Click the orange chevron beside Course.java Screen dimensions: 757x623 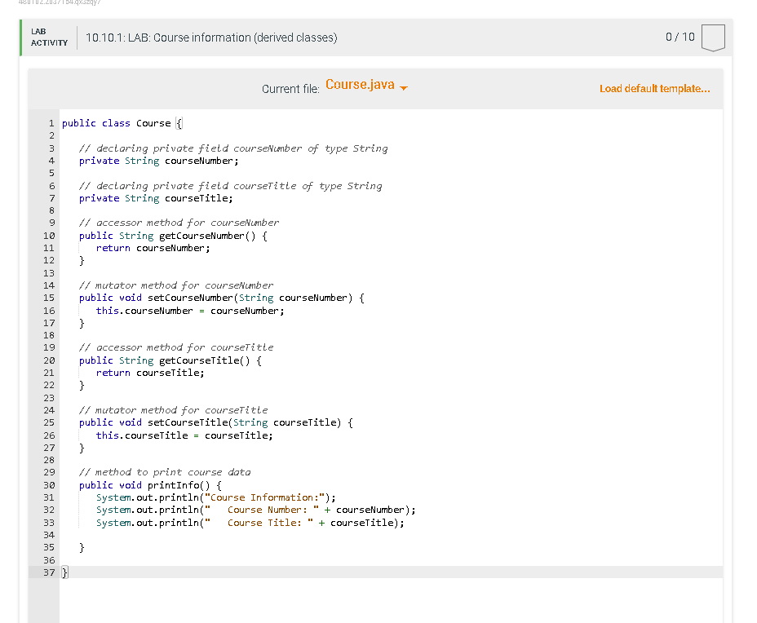click(403, 86)
